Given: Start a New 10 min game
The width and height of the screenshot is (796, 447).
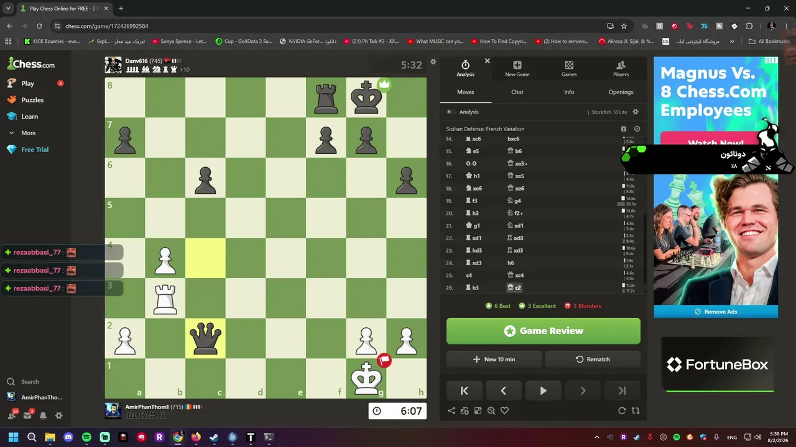Looking at the screenshot, I should pos(494,359).
